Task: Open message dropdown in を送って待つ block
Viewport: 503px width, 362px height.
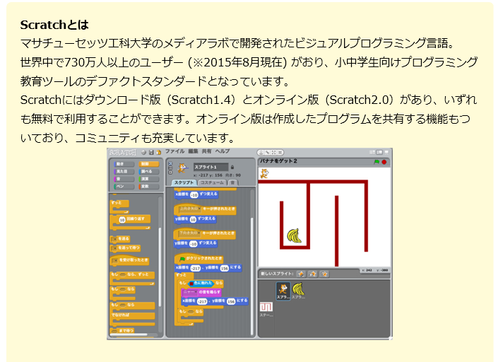Action: pyautogui.click(x=114, y=248)
